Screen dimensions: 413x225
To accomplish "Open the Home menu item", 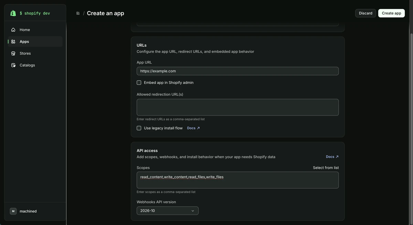I will [35, 30].
